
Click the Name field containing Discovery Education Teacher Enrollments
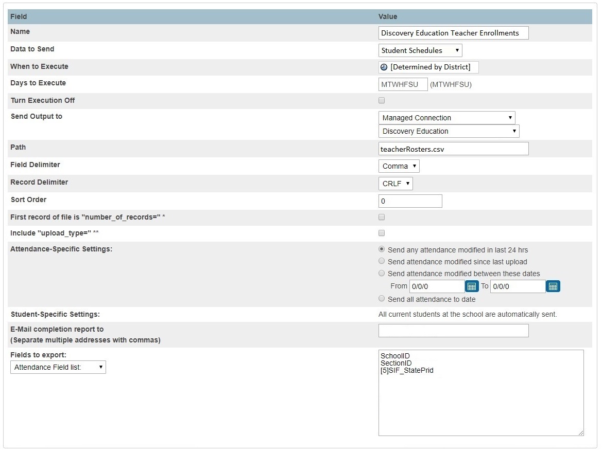tap(453, 32)
